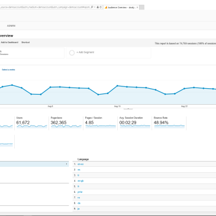This screenshot has width=216, height=216.
Task: Open the pt-br language link
Action: 80,192
